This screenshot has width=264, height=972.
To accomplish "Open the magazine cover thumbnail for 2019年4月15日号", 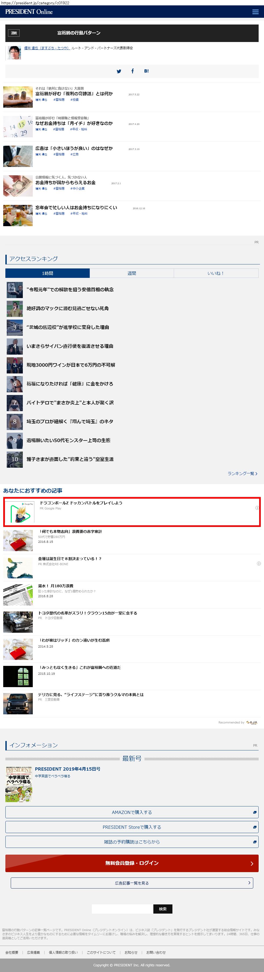I will (19, 784).
